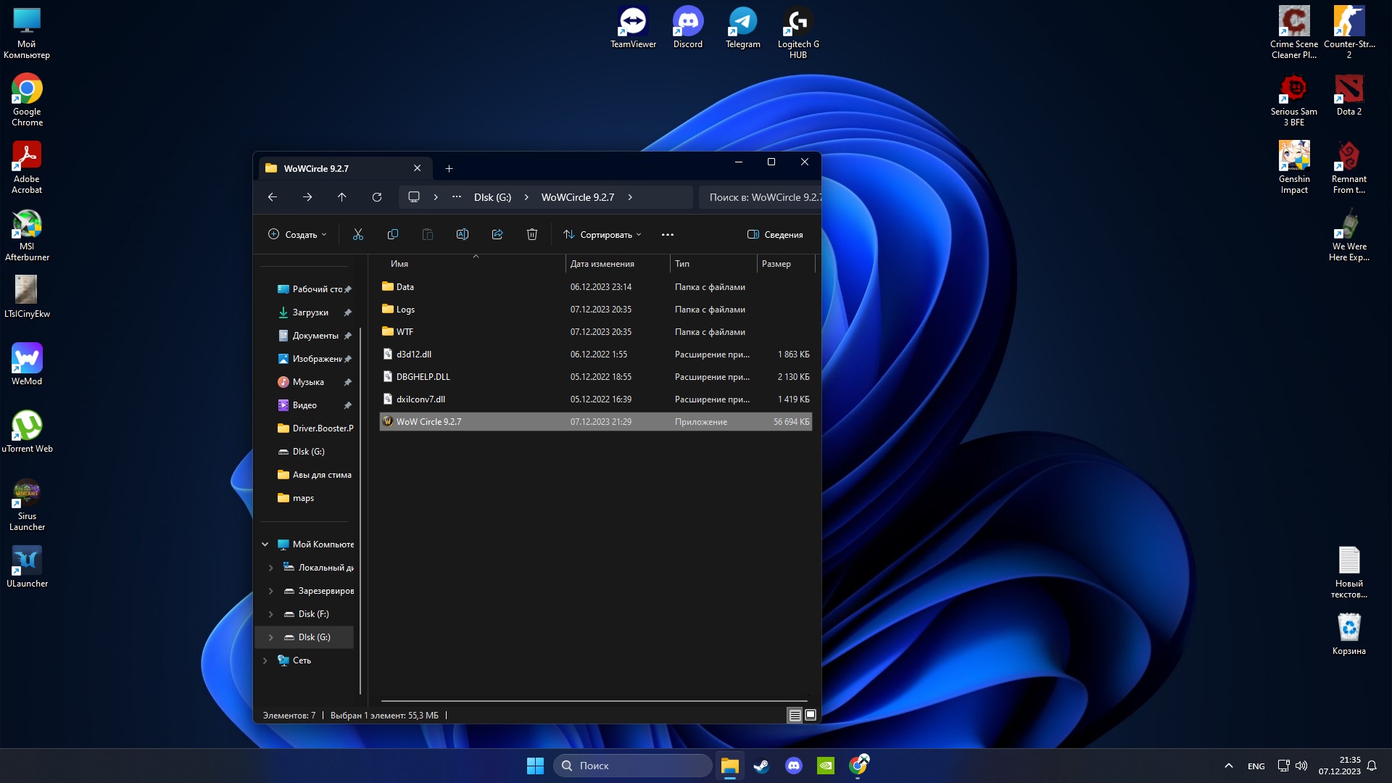Click the Rename icon in toolbar

[x=462, y=234]
